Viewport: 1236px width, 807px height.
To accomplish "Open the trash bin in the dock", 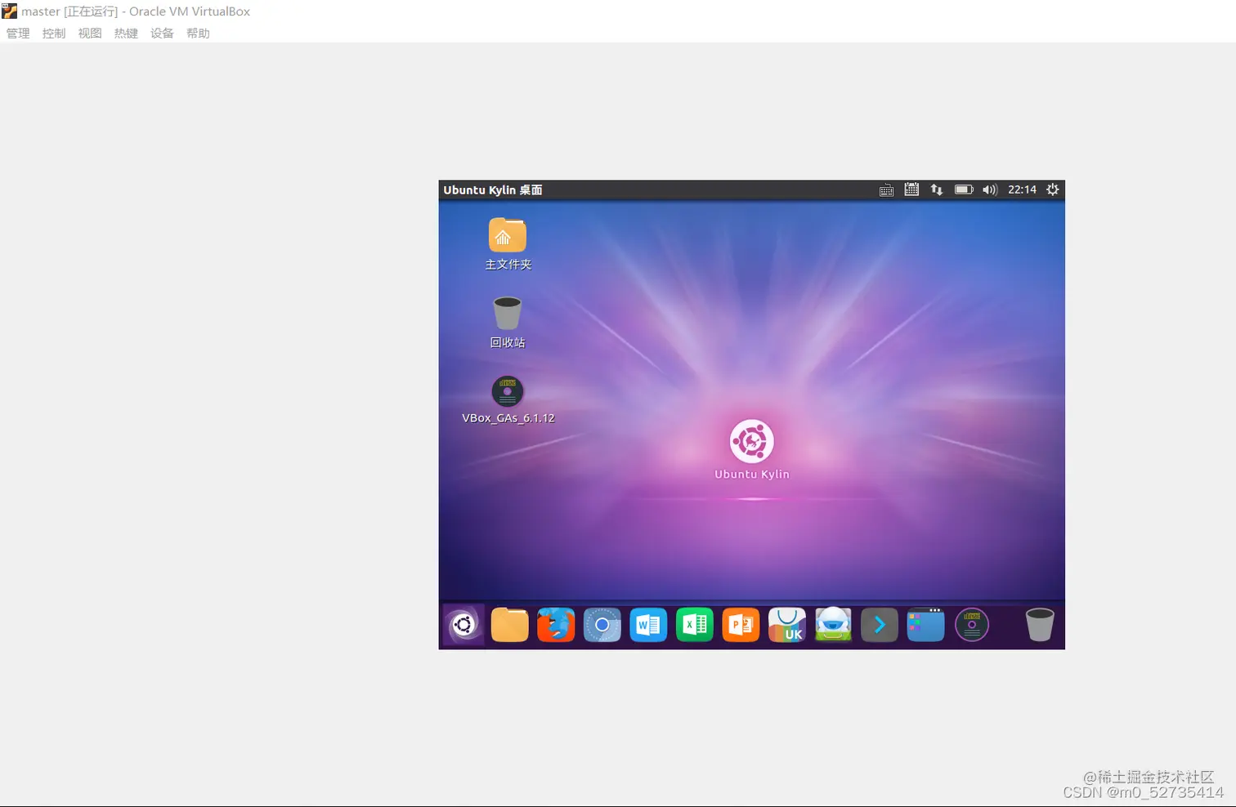I will click(x=1040, y=626).
